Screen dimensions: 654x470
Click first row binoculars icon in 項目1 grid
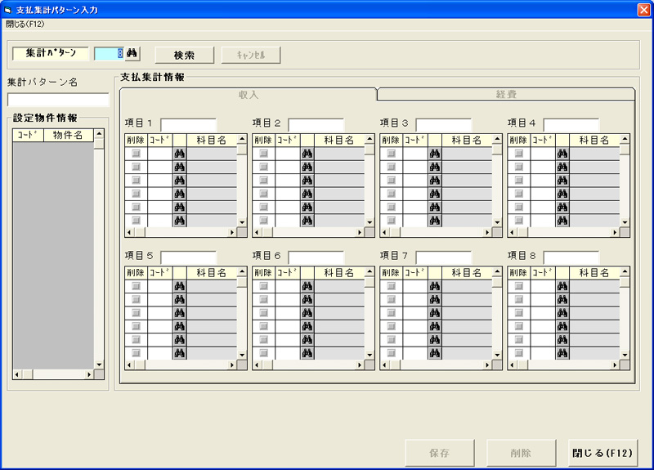(x=179, y=154)
